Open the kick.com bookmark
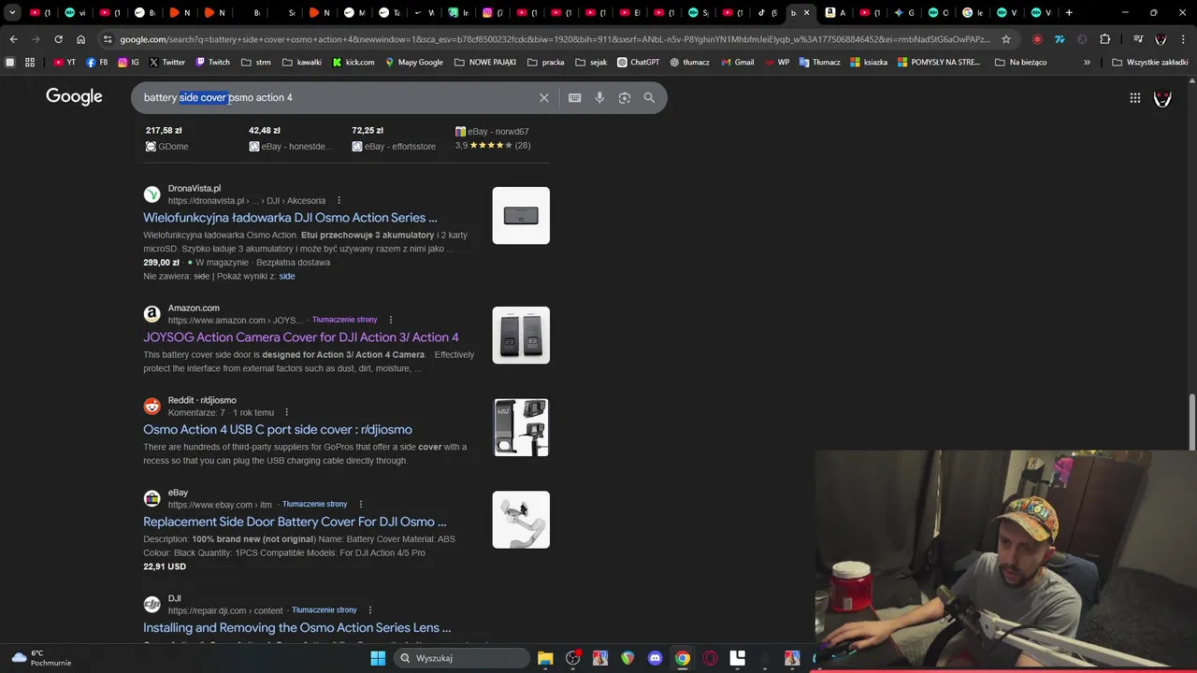The image size is (1197, 673). 353,62
